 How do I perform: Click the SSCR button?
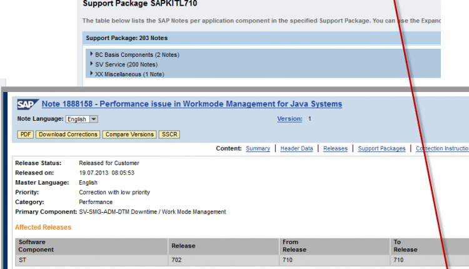tap(169, 134)
